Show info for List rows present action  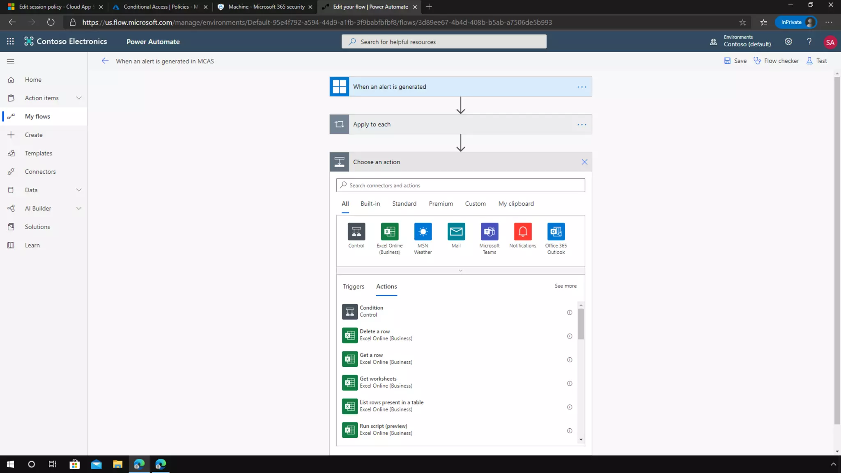click(x=570, y=407)
